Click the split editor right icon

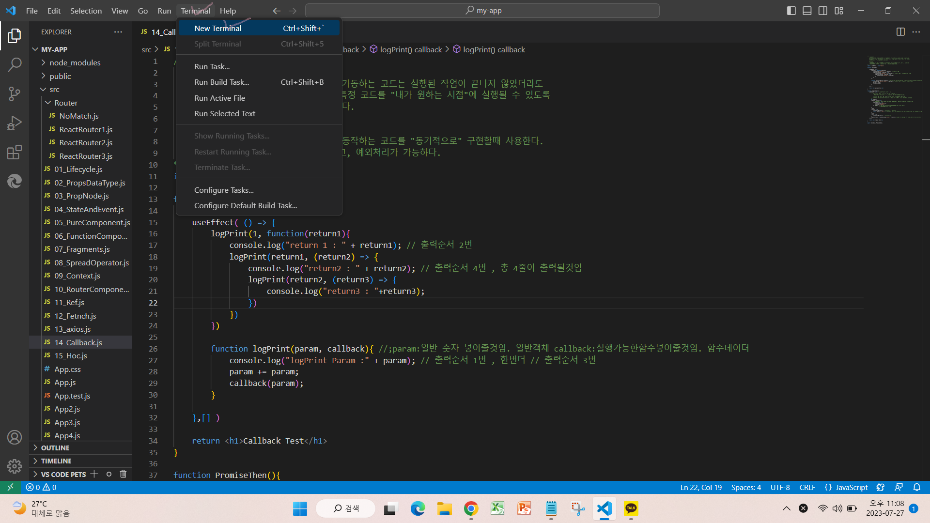(x=900, y=32)
